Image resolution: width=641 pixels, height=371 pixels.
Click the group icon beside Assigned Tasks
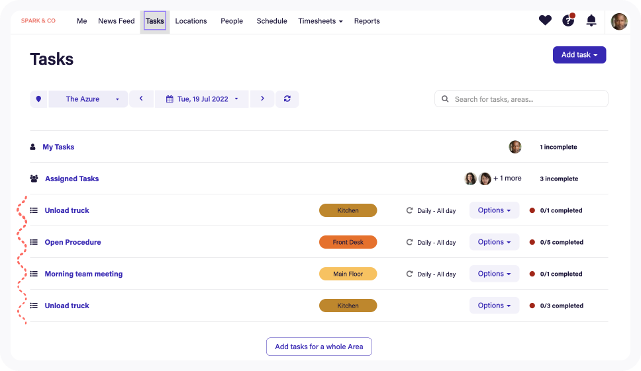coord(34,179)
